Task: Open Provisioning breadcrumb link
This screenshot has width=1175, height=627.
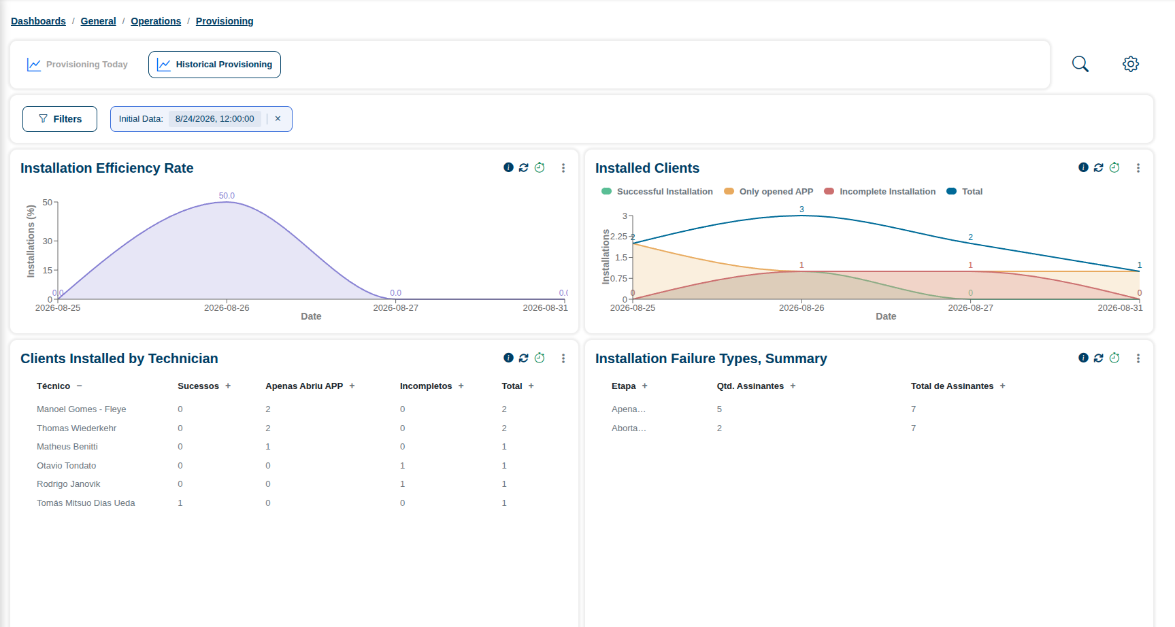Action: [x=225, y=21]
